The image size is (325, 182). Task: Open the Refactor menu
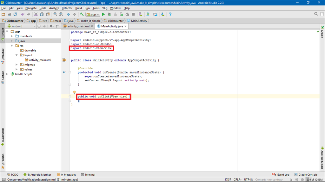(67, 8)
